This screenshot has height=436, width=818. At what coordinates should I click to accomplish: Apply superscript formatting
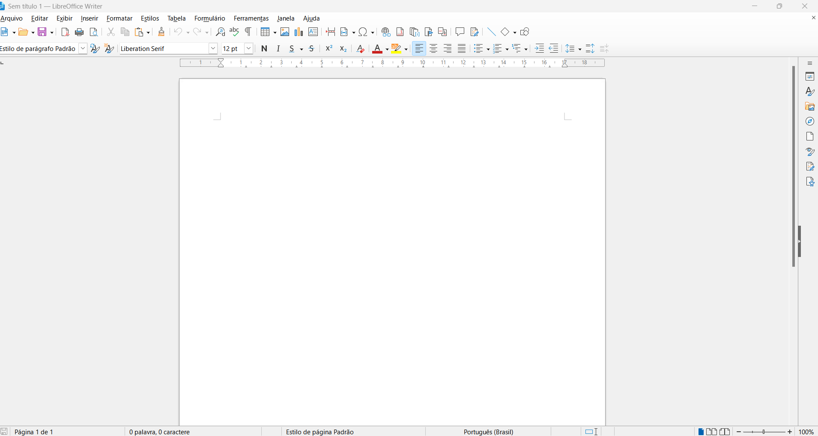point(329,49)
